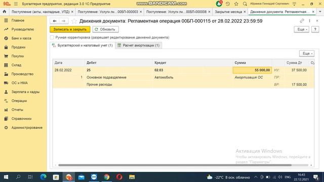Screen dimensions: 324x182
Task: Click the horizontal table scrollbar
Action: click(175, 165)
